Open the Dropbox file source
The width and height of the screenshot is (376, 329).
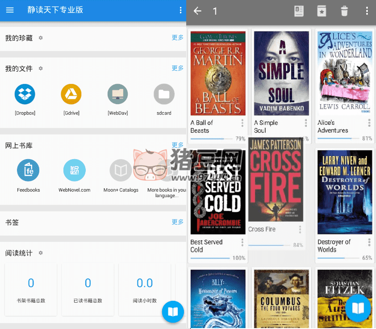pyautogui.click(x=25, y=94)
